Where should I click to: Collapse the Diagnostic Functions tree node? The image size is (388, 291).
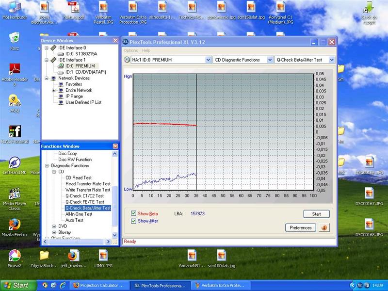click(x=47, y=166)
